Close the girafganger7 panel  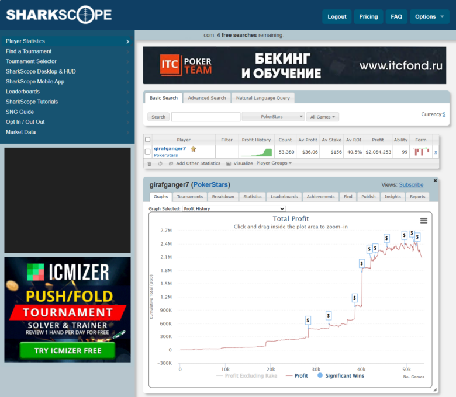tap(435, 180)
